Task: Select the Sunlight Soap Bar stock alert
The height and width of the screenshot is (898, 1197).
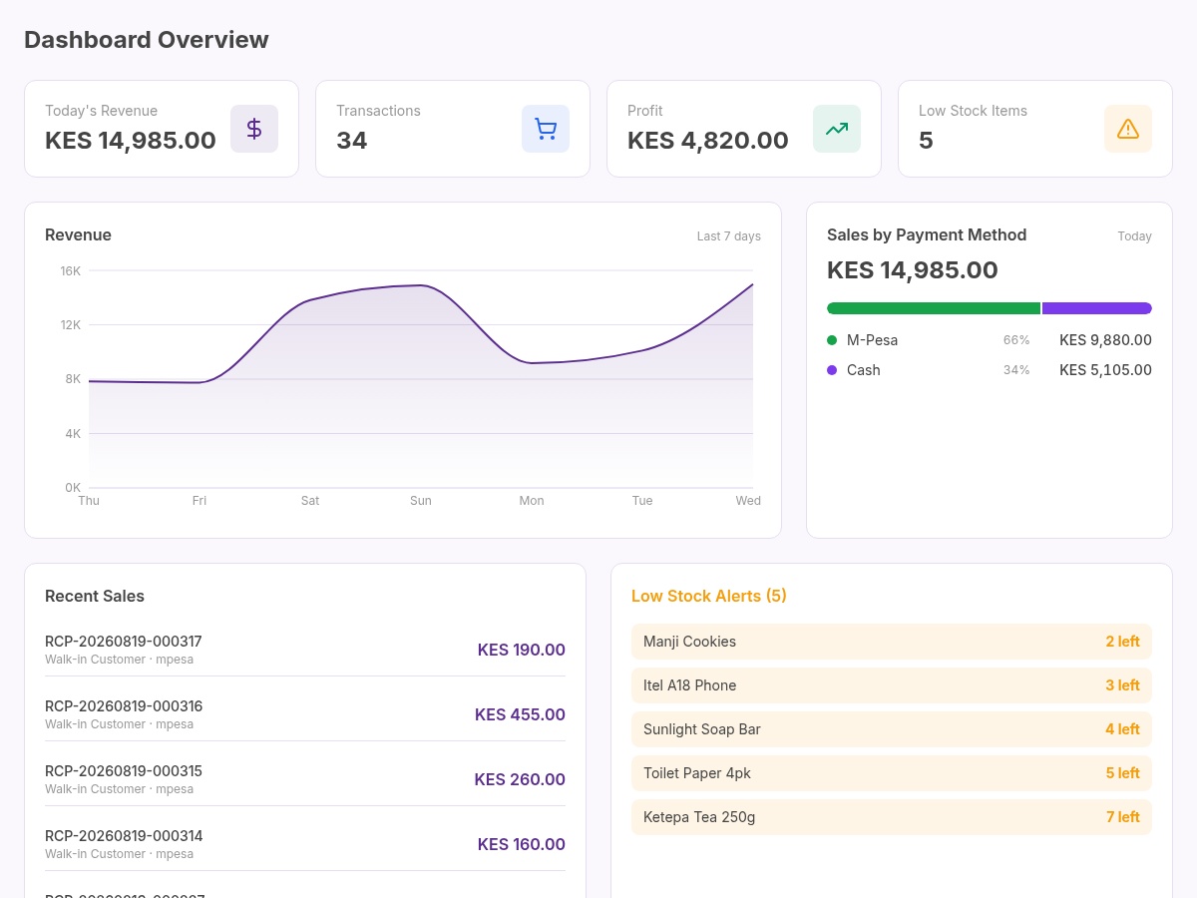Action: (x=892, y=729)
